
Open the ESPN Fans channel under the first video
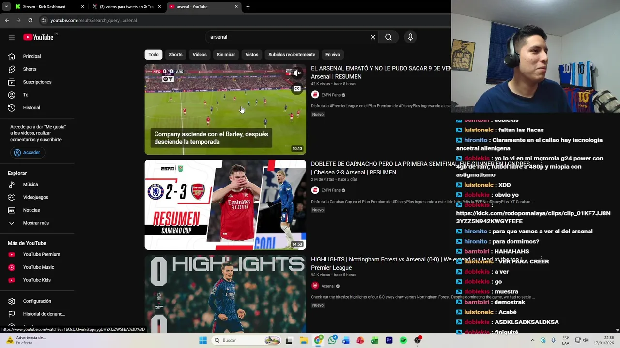[x=331, y=95]
